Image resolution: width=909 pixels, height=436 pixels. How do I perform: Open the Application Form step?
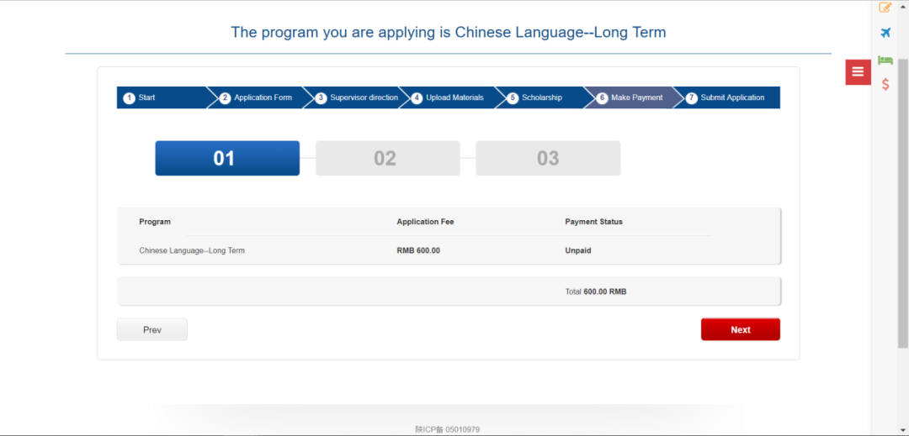[x=258, y=97]
